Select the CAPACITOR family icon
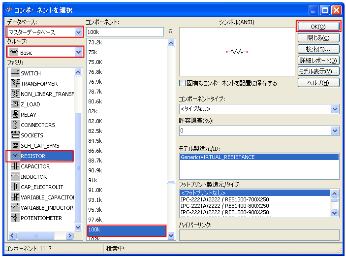The image size is (346, 259). tap(15, 166)
